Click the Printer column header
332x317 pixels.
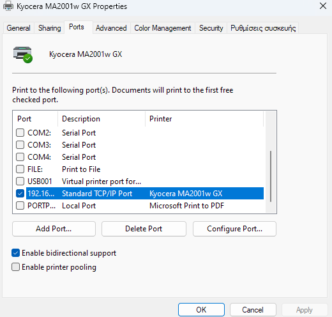[204, 119]
